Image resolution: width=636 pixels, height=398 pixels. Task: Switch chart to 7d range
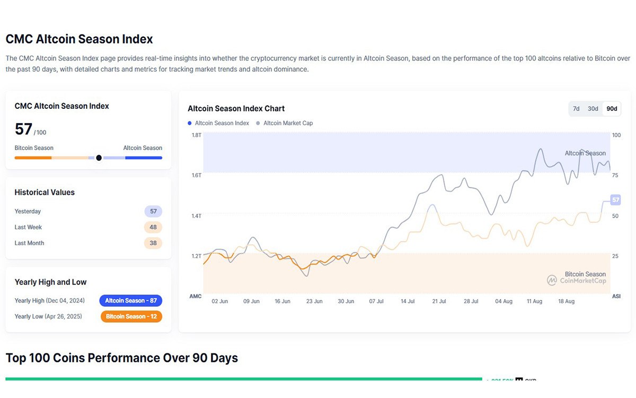tap(576, 109)
